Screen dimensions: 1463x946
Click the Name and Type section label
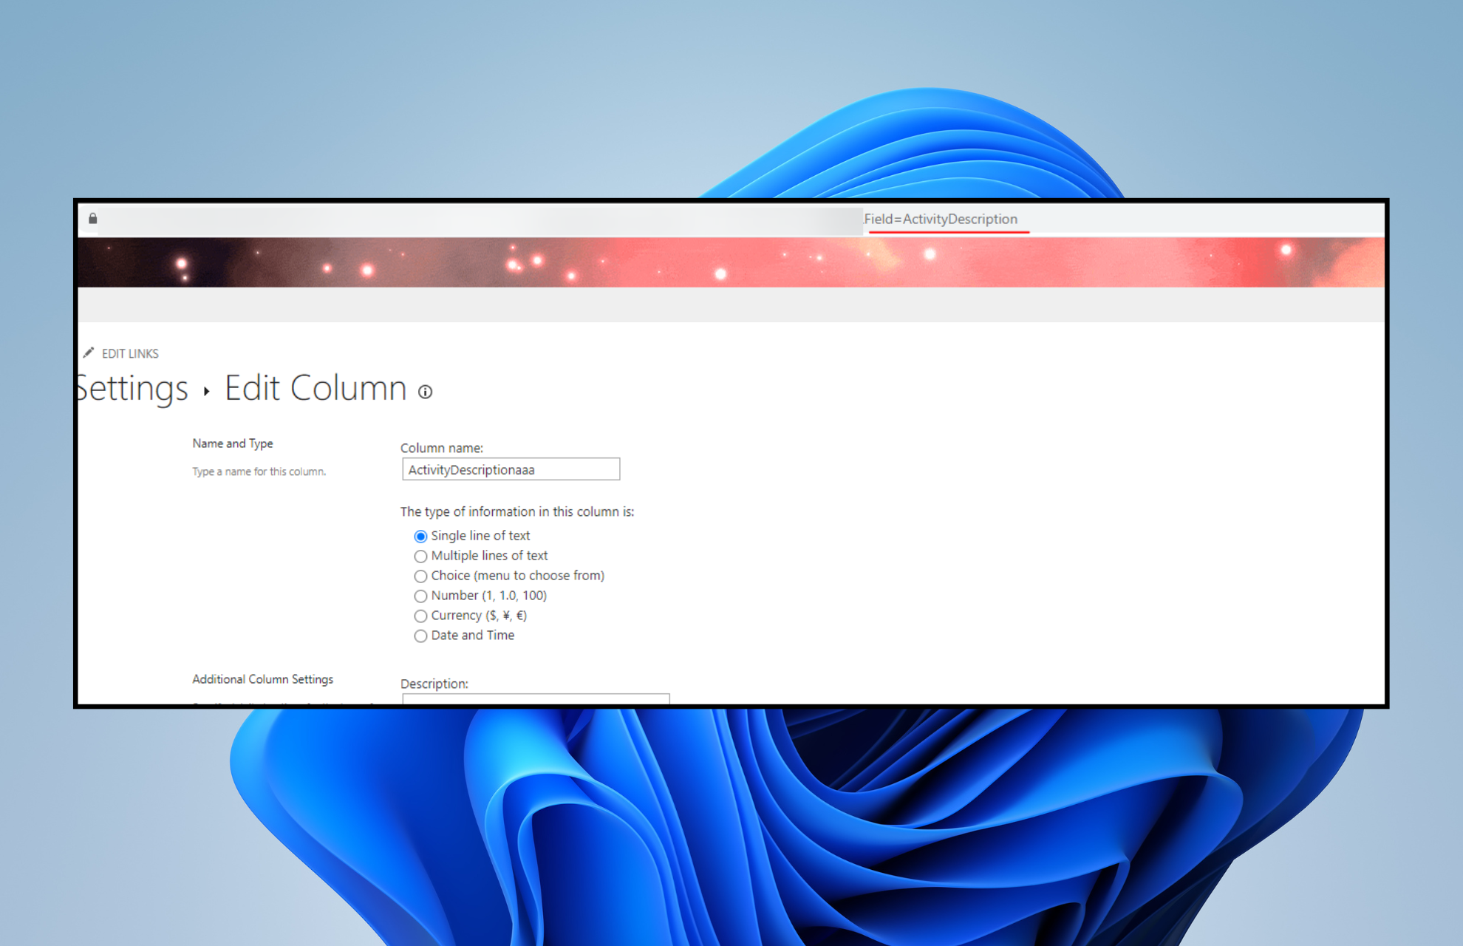coord(233,443)
